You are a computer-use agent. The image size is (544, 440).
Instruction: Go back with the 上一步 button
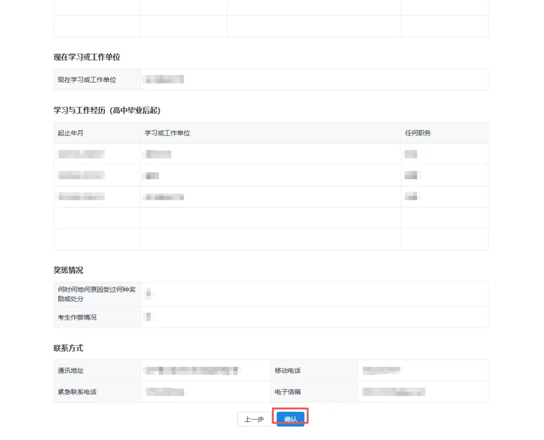coord(254,419)
